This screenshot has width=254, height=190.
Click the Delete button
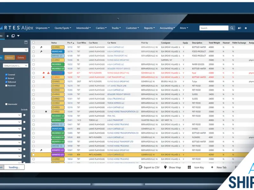point(21,58)
